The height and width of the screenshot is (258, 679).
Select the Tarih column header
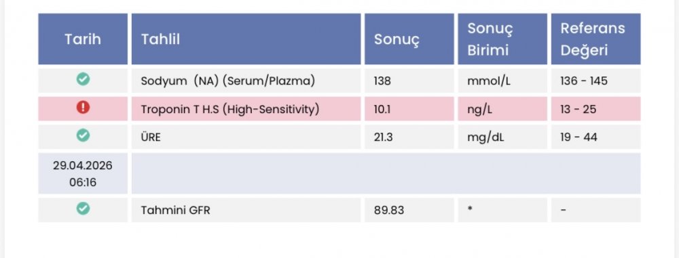[83, 39]
